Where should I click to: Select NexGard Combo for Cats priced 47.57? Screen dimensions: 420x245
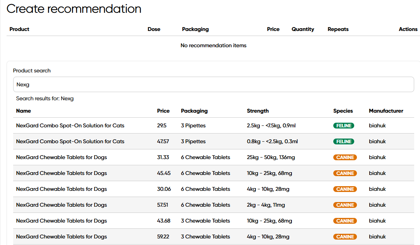[70, 142]
